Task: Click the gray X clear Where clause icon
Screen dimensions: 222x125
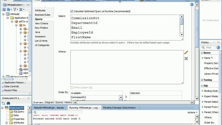Action: (186, 58)
